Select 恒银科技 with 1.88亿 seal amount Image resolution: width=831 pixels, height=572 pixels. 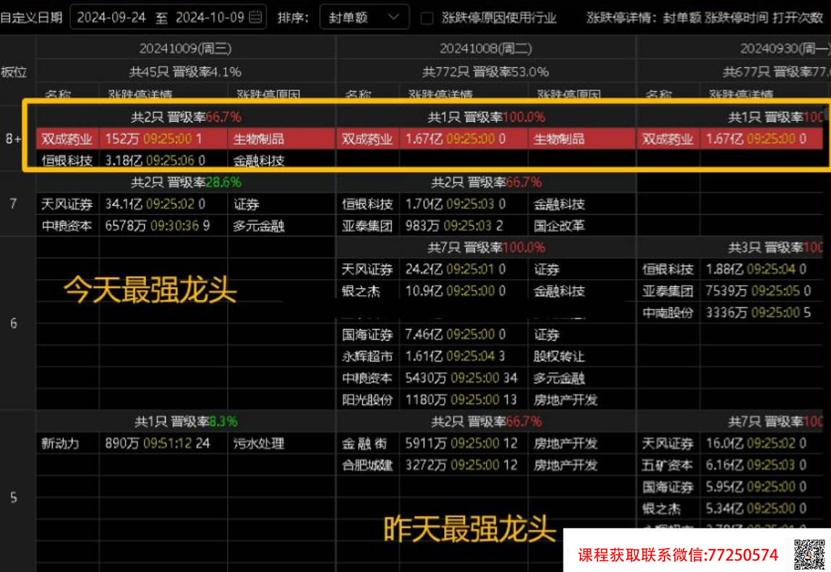pos(668,269)
